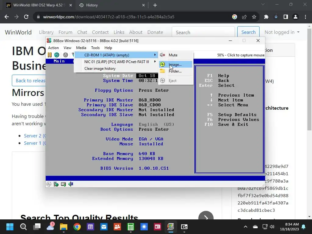
Task: Click the Task View icon on taskbar
Action: coord(37,227)
